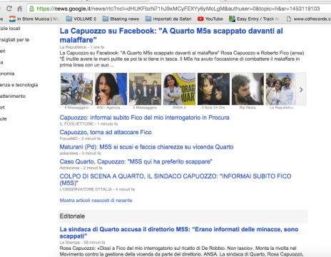
Task: Open 'Caso Quarto, Capuozzo' article link
Action: [x=136, y=161]
